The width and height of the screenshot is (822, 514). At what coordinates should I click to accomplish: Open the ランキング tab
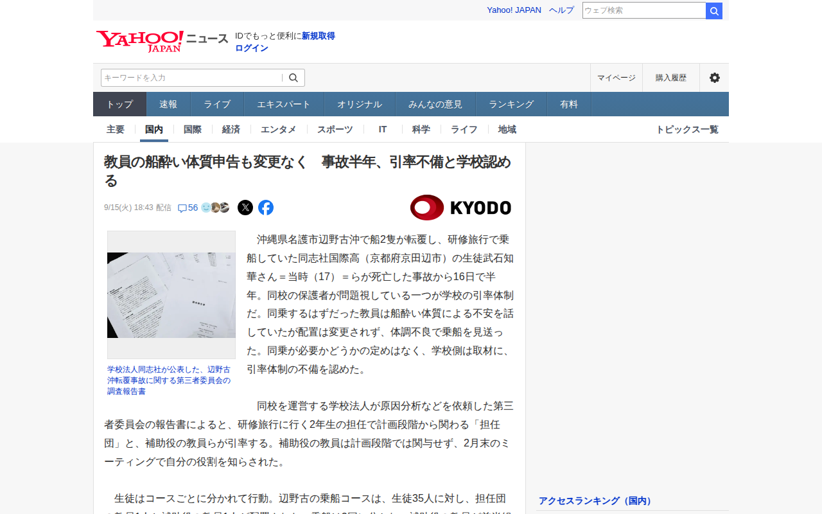pyautogui.click(x=511, y=104)
